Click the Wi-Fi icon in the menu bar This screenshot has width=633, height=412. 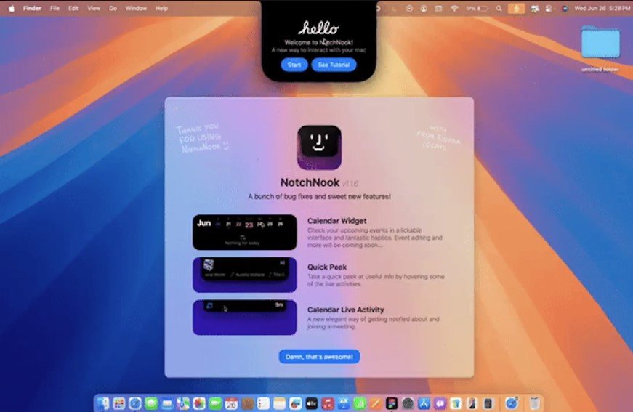pos(454,8)
